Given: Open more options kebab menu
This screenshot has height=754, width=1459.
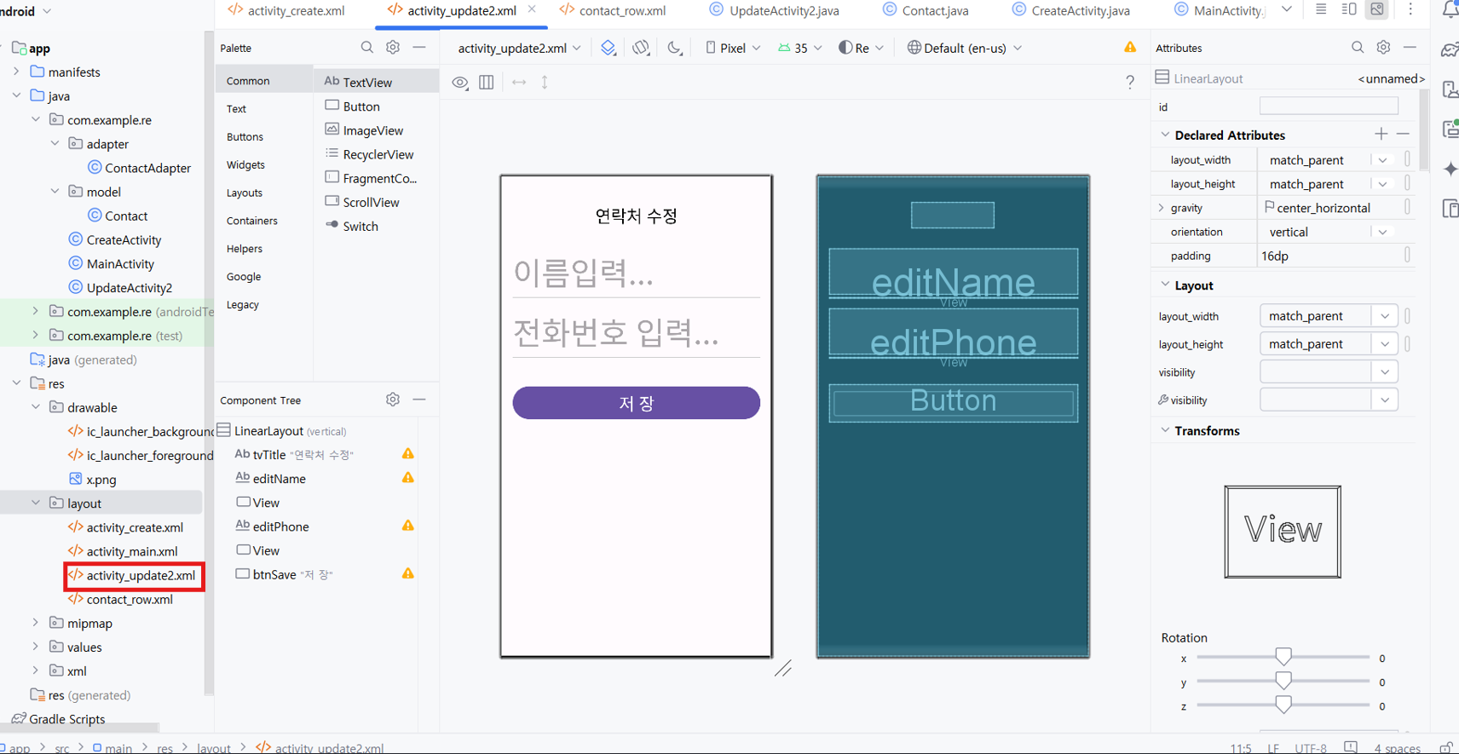Looking at the screenshot, I should (x=1410, y=9).
